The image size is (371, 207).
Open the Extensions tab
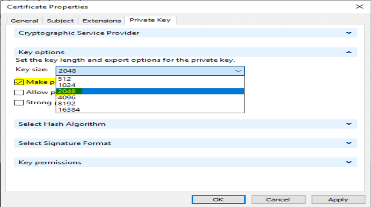(102, 21)
